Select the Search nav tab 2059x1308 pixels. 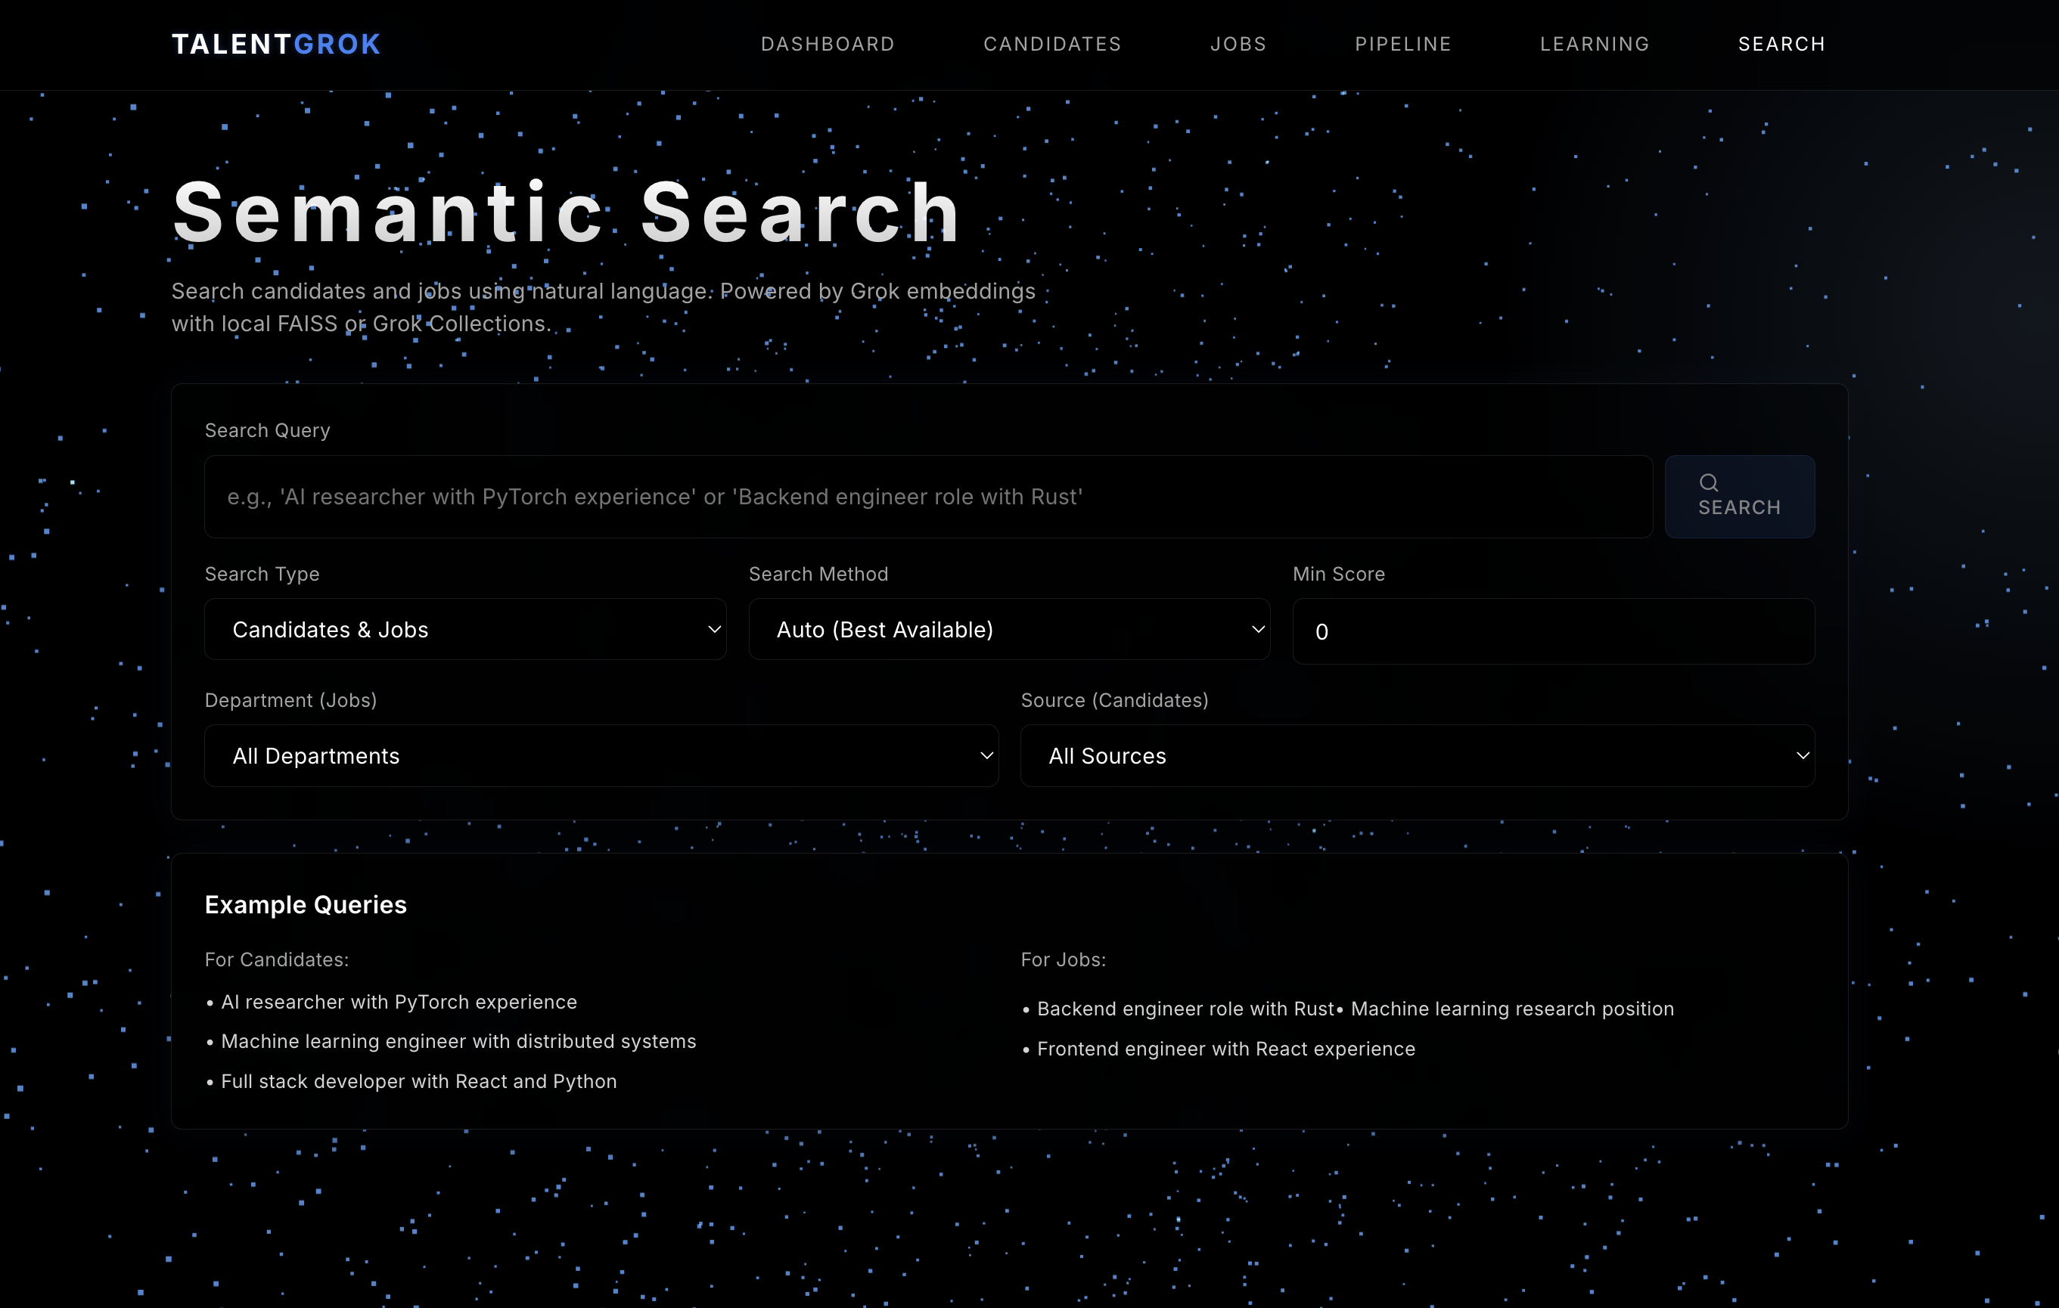(x=1781, y=45)
